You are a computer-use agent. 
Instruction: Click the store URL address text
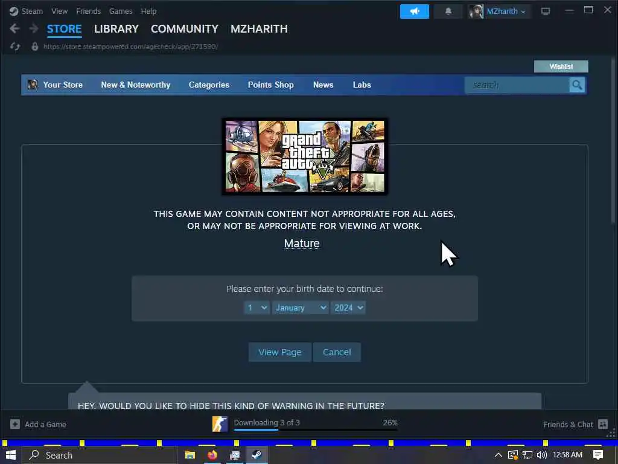(130, 47)
